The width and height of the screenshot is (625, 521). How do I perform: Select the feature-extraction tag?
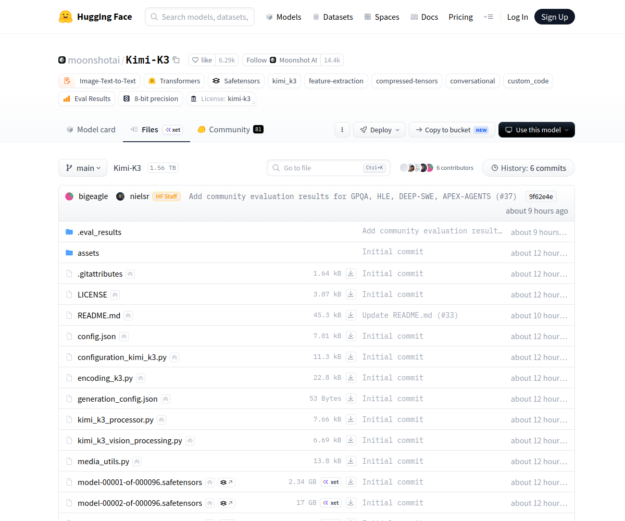tap(336, 81)
